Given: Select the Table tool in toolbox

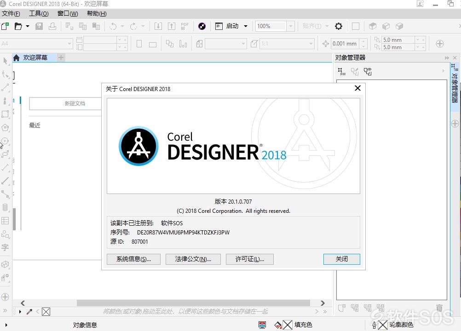Looking at the screenshot, I should pyautogui.click(x=6, y=221).
